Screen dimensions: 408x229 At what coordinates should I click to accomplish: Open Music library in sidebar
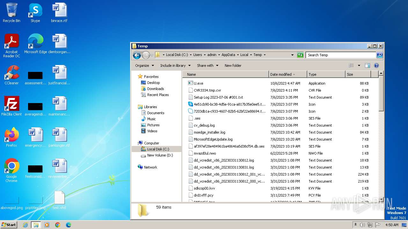tap(151, 119)
